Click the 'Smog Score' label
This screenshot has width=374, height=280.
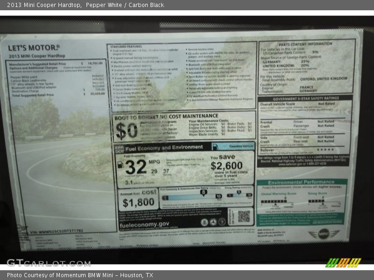(x=317, y=193)
